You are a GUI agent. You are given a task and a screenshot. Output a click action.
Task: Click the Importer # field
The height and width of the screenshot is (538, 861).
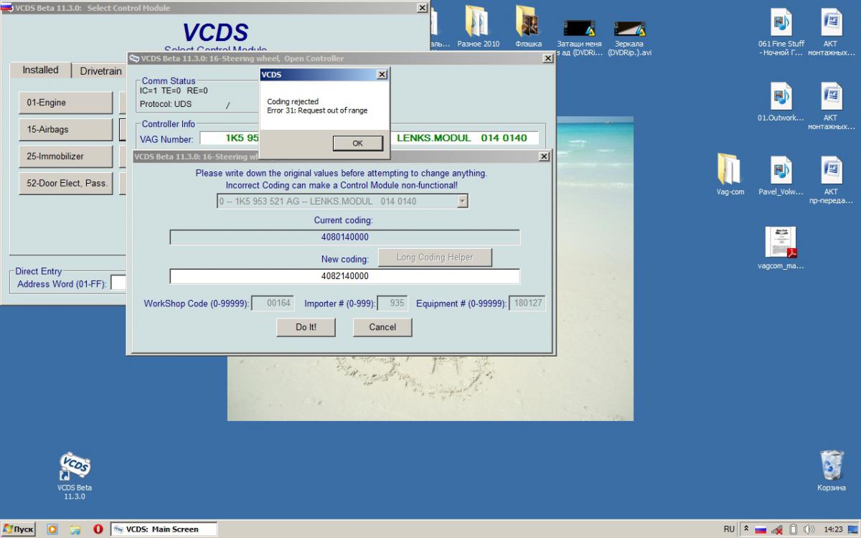(392, 303)
